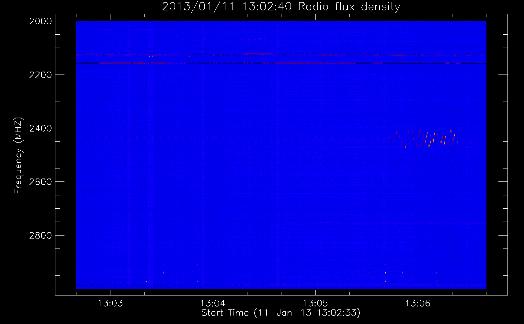Click the 13:03 time tick label

pyautogui.click(x=110, y=303)
